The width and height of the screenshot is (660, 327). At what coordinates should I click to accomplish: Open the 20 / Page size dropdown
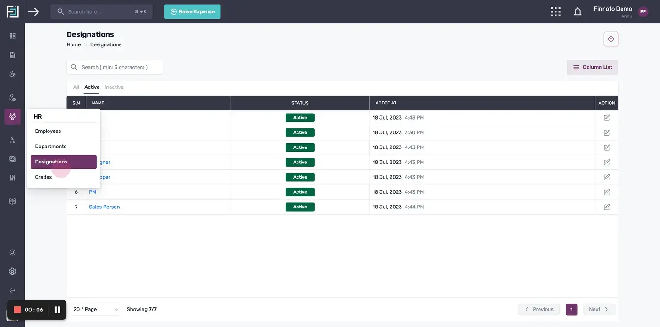[96, 310]
